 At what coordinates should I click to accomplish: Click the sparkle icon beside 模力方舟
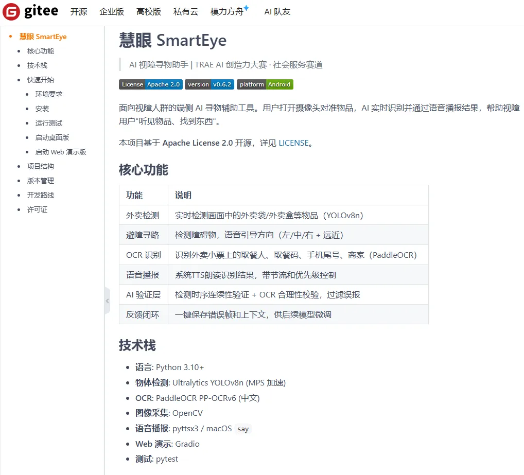click(x=246, y=8)
